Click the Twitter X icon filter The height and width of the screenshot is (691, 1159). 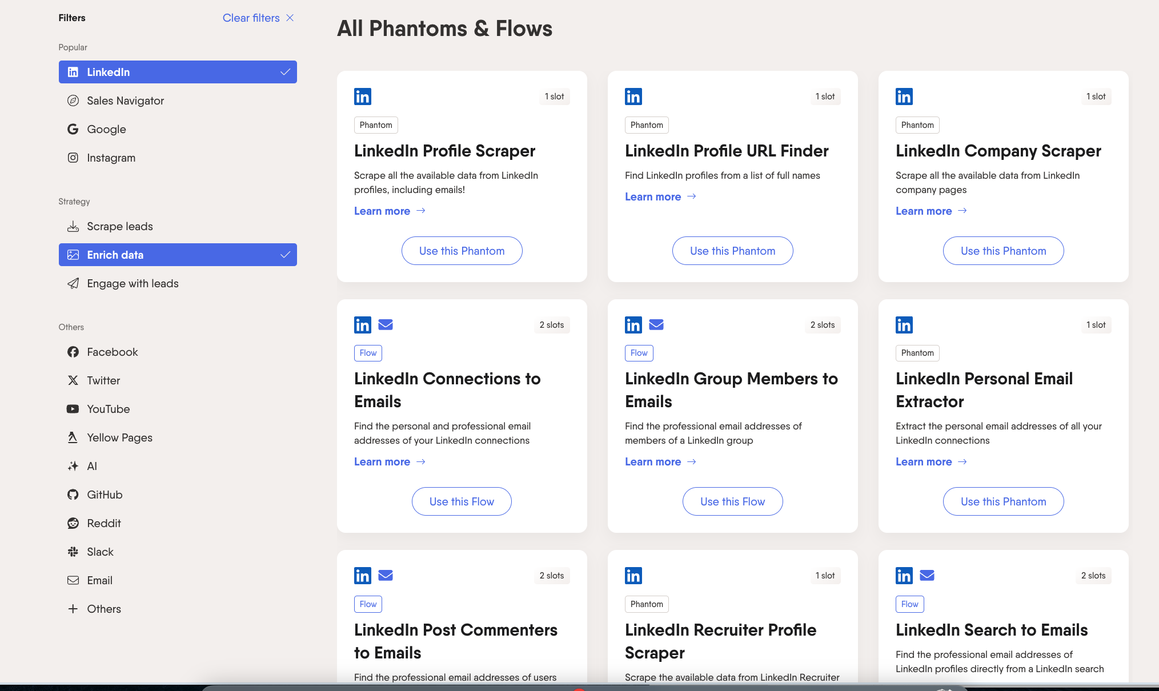[x=73, y=380]
